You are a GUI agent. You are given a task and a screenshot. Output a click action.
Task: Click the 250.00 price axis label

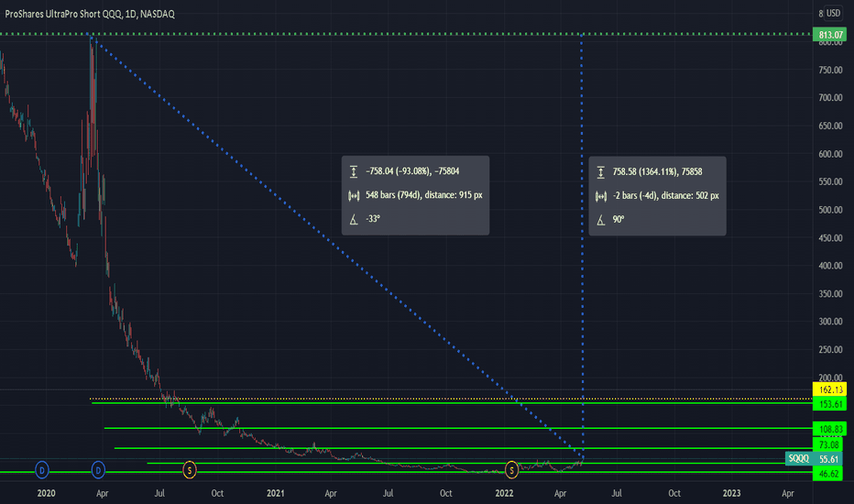pos(830,350)
